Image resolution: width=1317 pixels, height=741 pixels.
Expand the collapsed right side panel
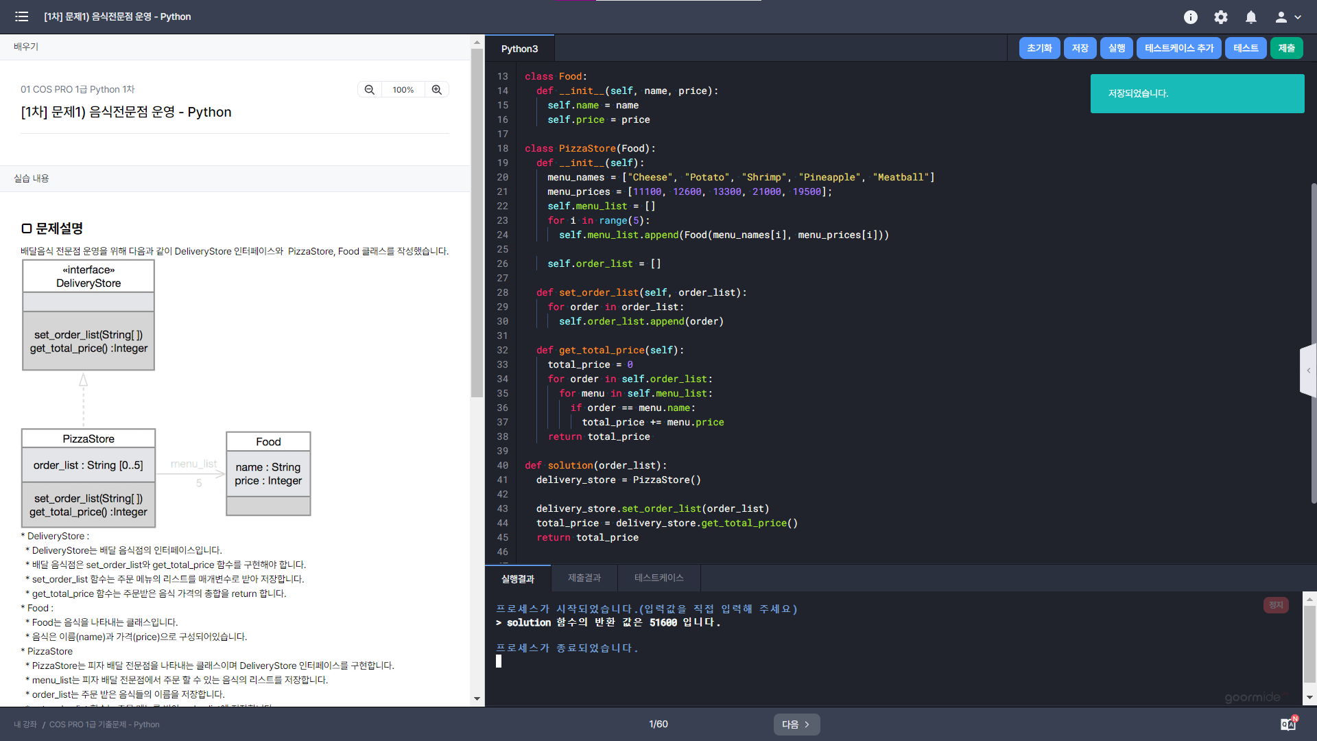(1308, 370)
